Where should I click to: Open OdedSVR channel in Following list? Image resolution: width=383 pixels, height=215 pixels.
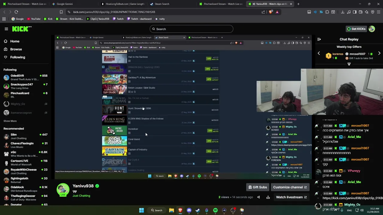25,77
